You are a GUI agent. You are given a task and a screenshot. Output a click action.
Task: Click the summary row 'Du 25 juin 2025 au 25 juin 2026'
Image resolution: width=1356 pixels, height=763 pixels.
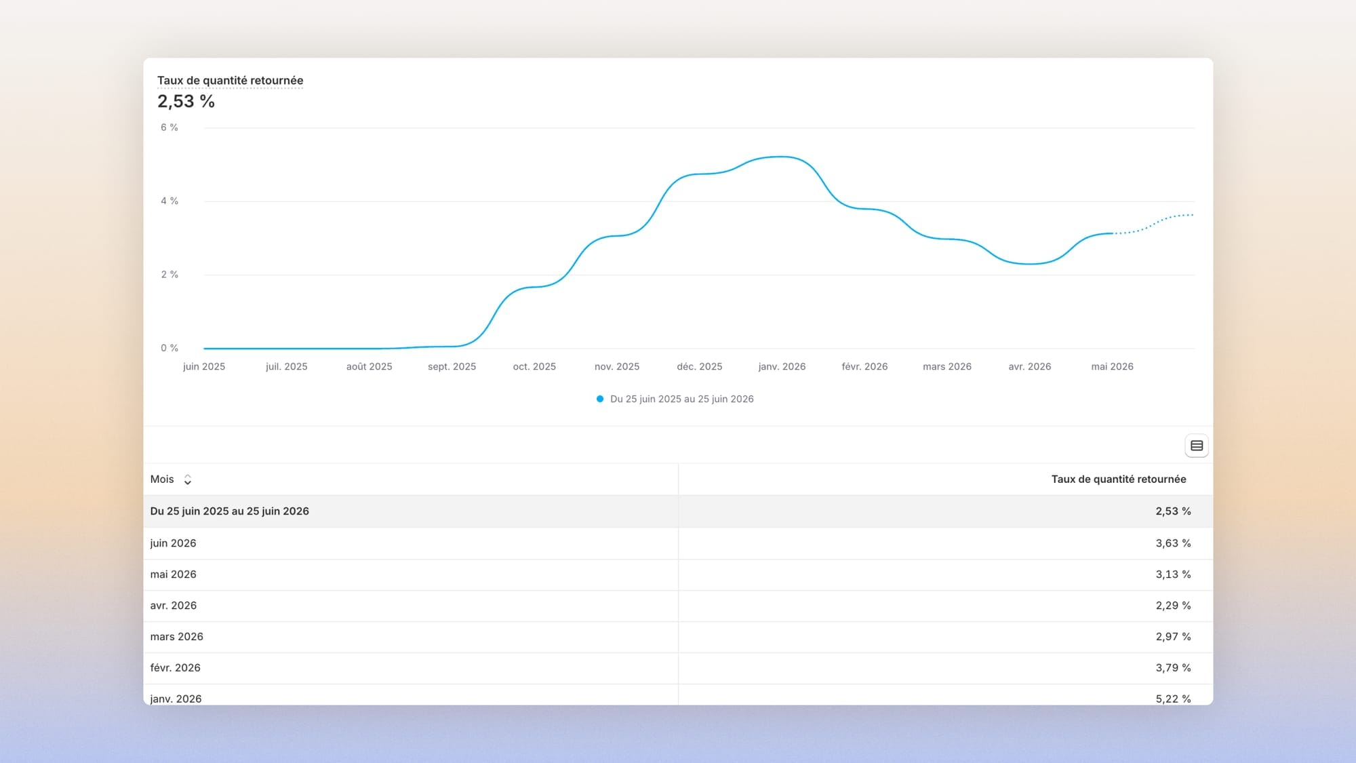pyautogui.click(x=678, y=511)
